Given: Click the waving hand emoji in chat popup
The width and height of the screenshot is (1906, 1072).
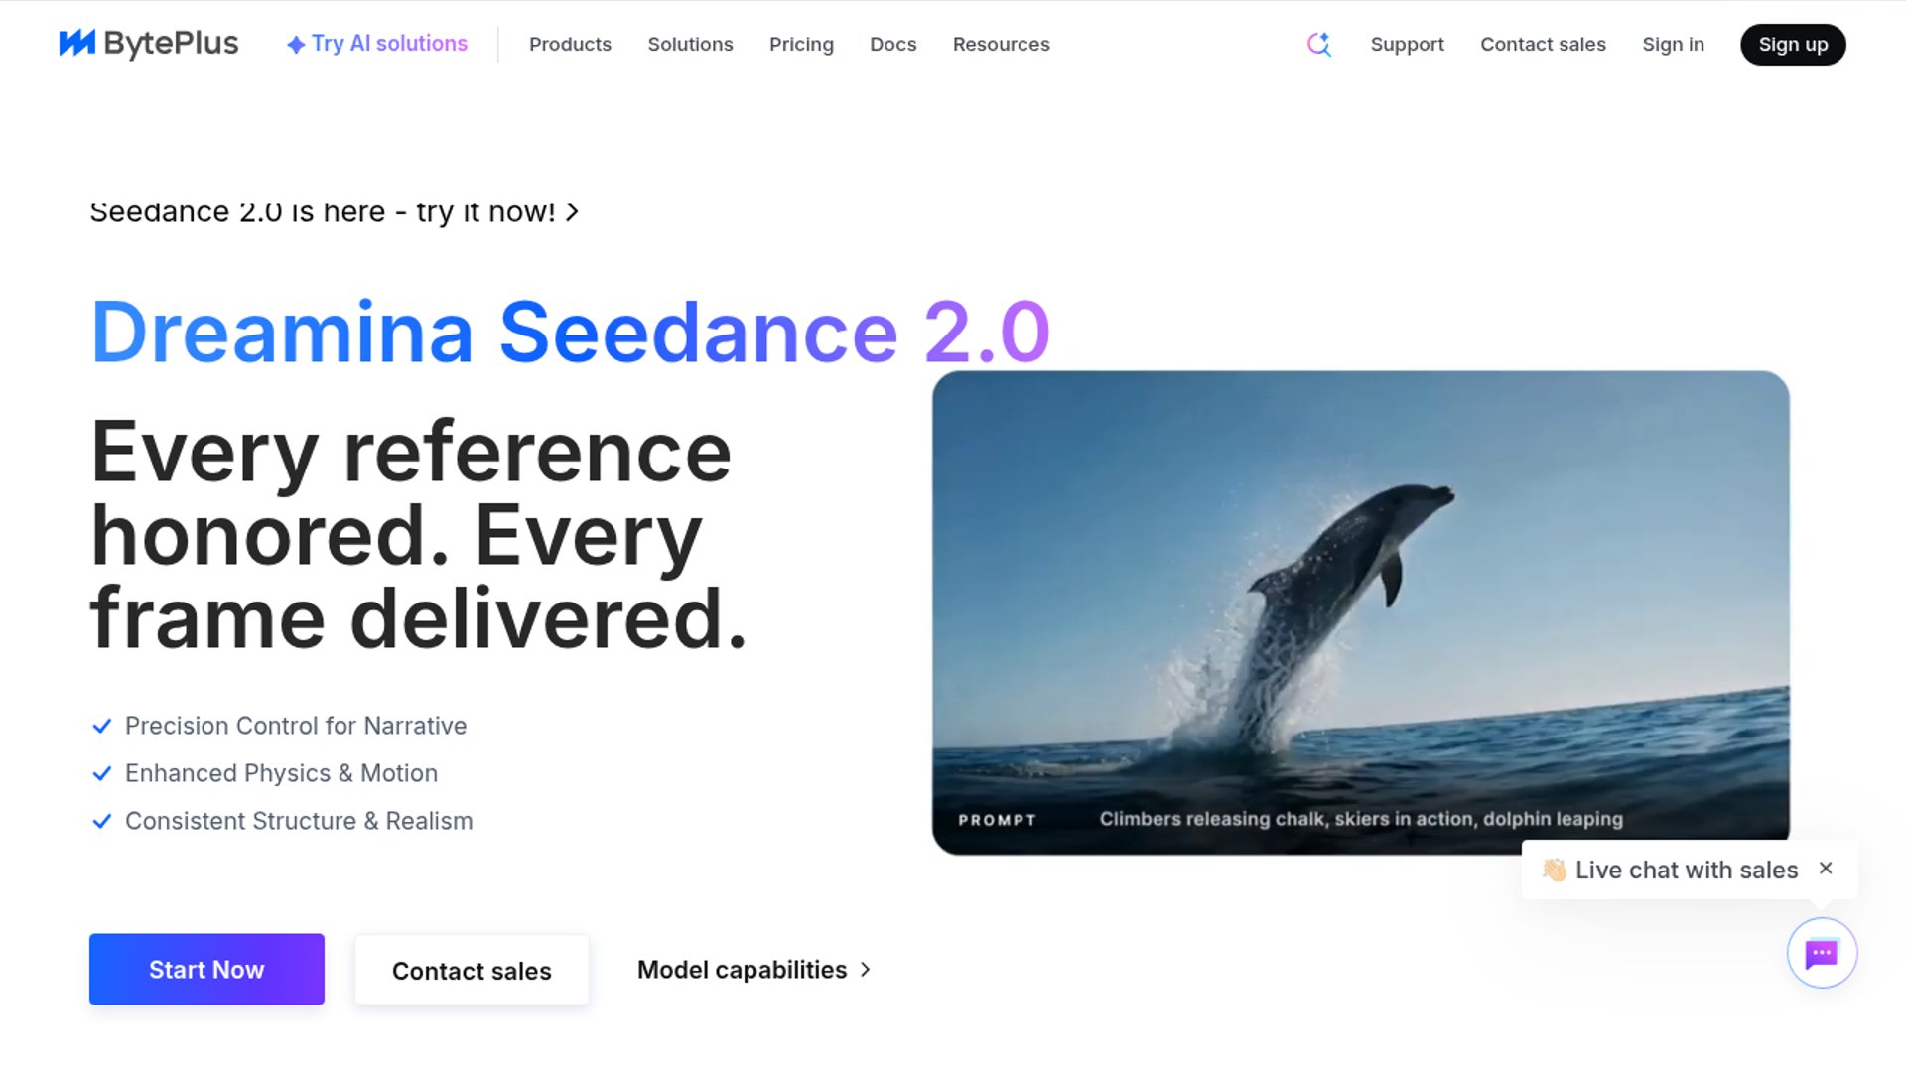Looking at the screenshot, I should coord(1556,870).
